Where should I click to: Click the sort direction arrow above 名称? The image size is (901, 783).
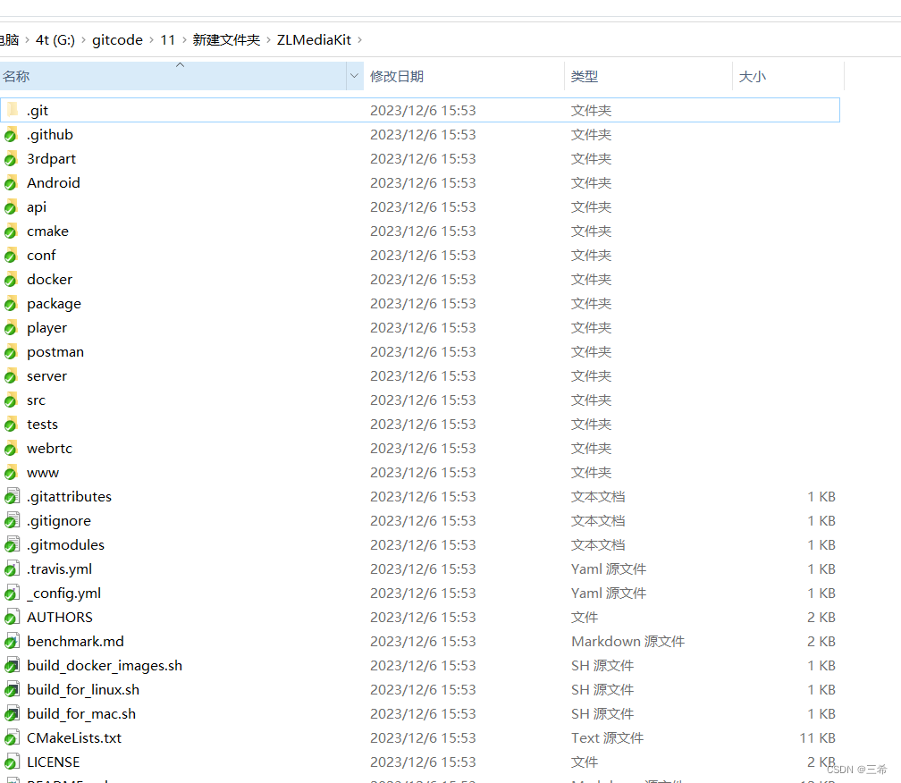[x=180, y=65]
